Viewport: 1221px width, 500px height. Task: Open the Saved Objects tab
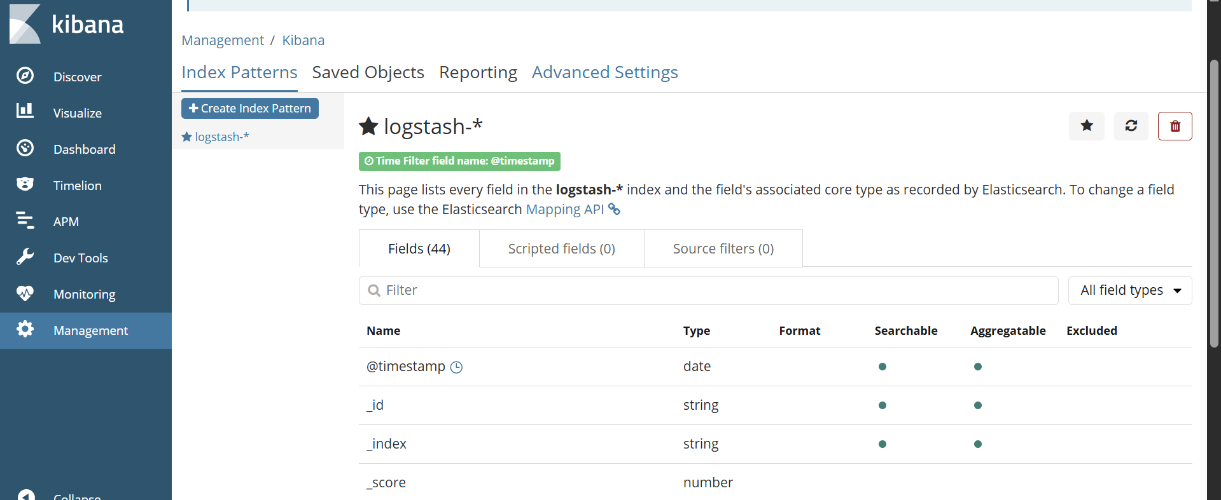click(368, 72)
